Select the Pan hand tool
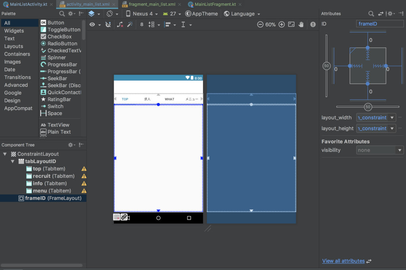406x270 pixels. point(301,25)
